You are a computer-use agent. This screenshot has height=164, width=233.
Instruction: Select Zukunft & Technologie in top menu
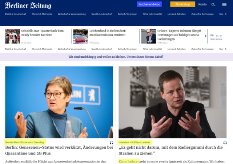(x=202, y=14)
